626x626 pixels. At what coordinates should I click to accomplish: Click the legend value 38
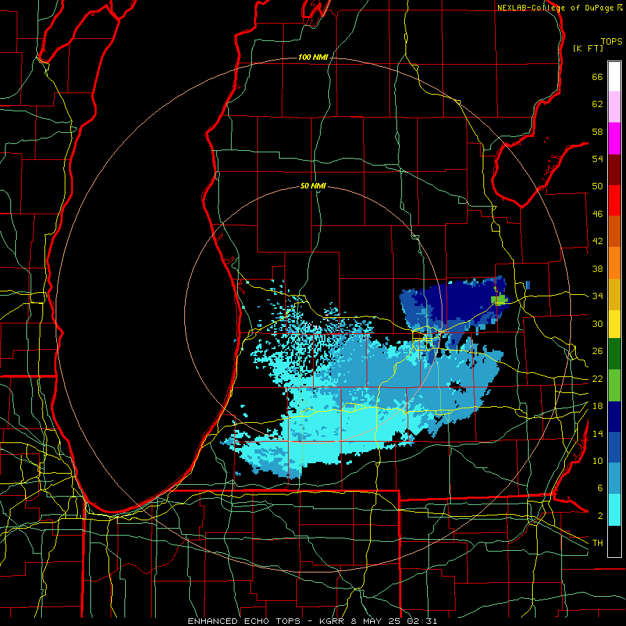point(597,268)
